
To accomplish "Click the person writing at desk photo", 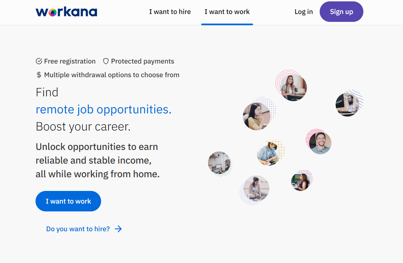I will 268,154.
